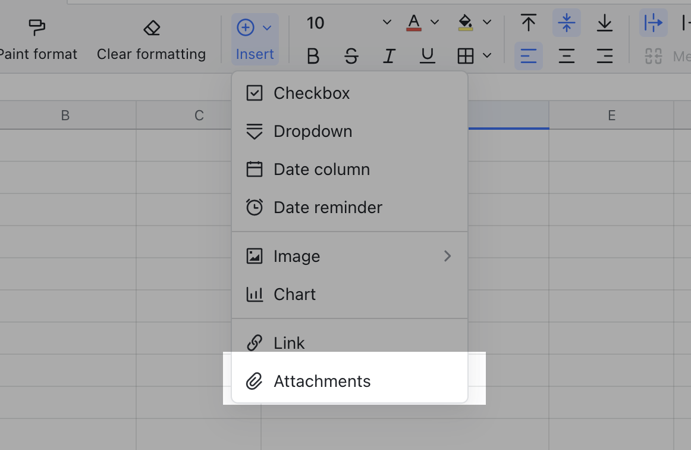Insert a Link from menu
This screenshot has width=691, height=450.
[289, 343]
